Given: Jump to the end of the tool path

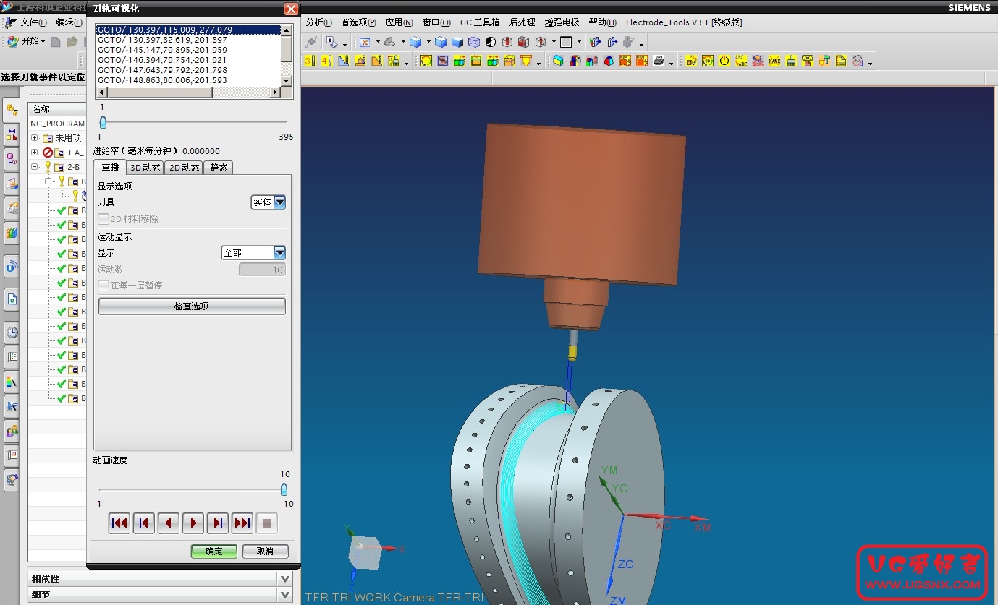Looking at the screenshot, I should 242,523.
